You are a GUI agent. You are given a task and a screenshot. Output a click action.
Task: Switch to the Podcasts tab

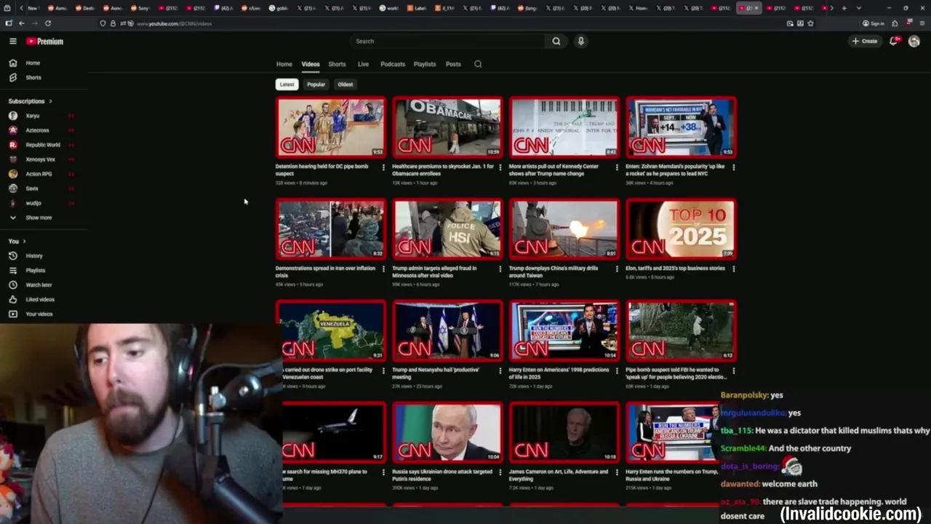coord(393,64)
